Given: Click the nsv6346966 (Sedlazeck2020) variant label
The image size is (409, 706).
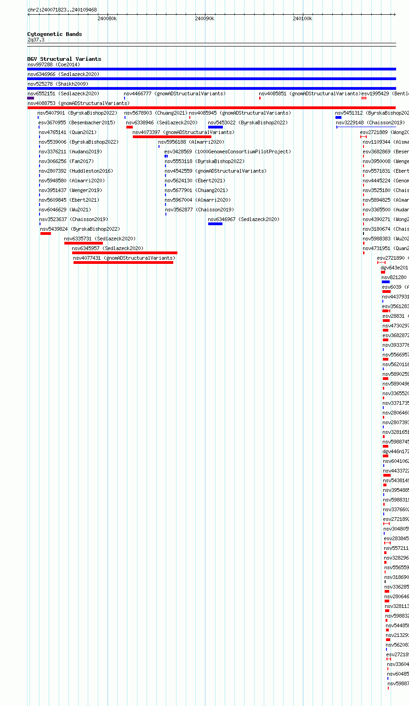Looking at the screenshot, I should pyautogui.click(x=63, y=74).
